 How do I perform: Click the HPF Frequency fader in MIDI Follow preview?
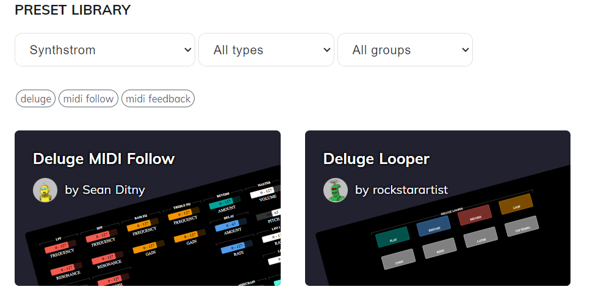[x=101, y=235]
